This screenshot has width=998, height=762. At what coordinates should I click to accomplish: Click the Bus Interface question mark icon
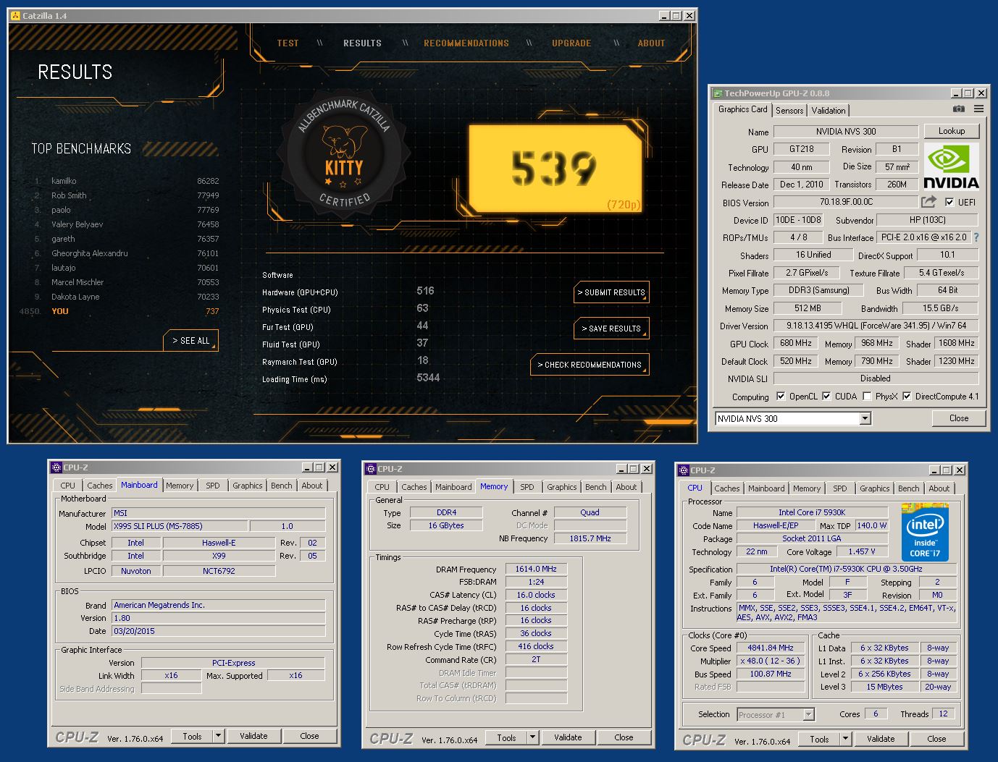click(976, 237)
